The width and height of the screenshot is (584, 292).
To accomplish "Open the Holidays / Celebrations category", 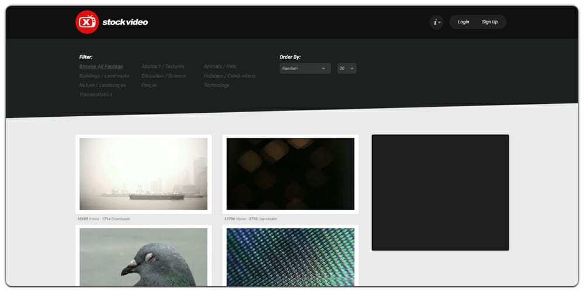I will click(230, 76).
